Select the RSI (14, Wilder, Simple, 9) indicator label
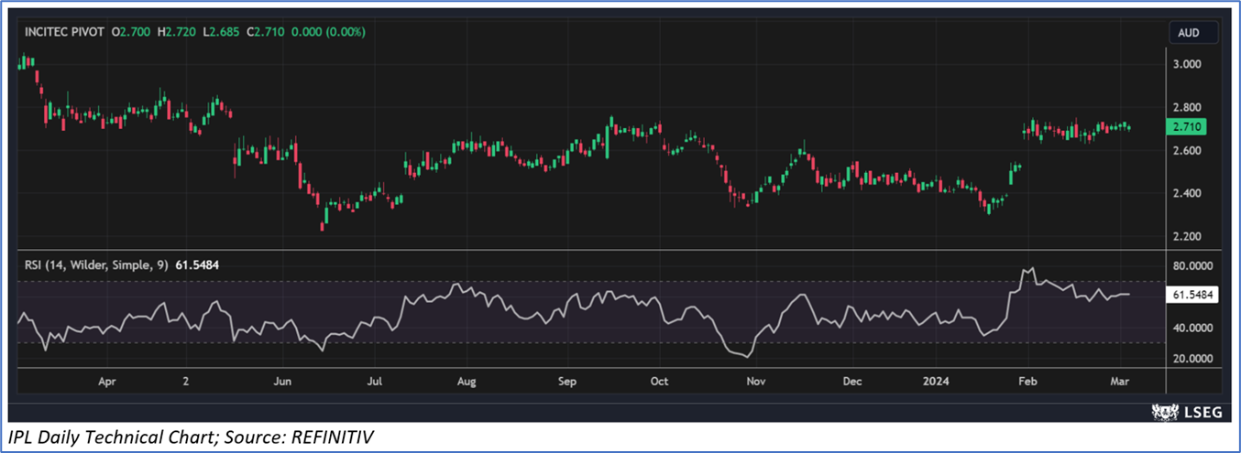The width and height of the screenshot is (1241, 453). [94, 264]
